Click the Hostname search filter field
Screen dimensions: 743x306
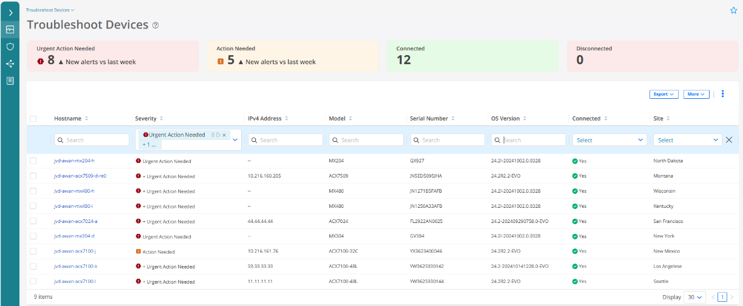92,140
